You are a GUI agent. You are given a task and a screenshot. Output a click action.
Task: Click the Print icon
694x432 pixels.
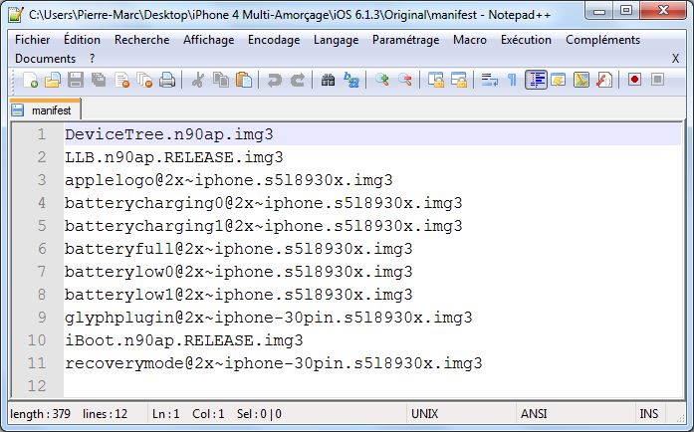[x=167, y=80]
